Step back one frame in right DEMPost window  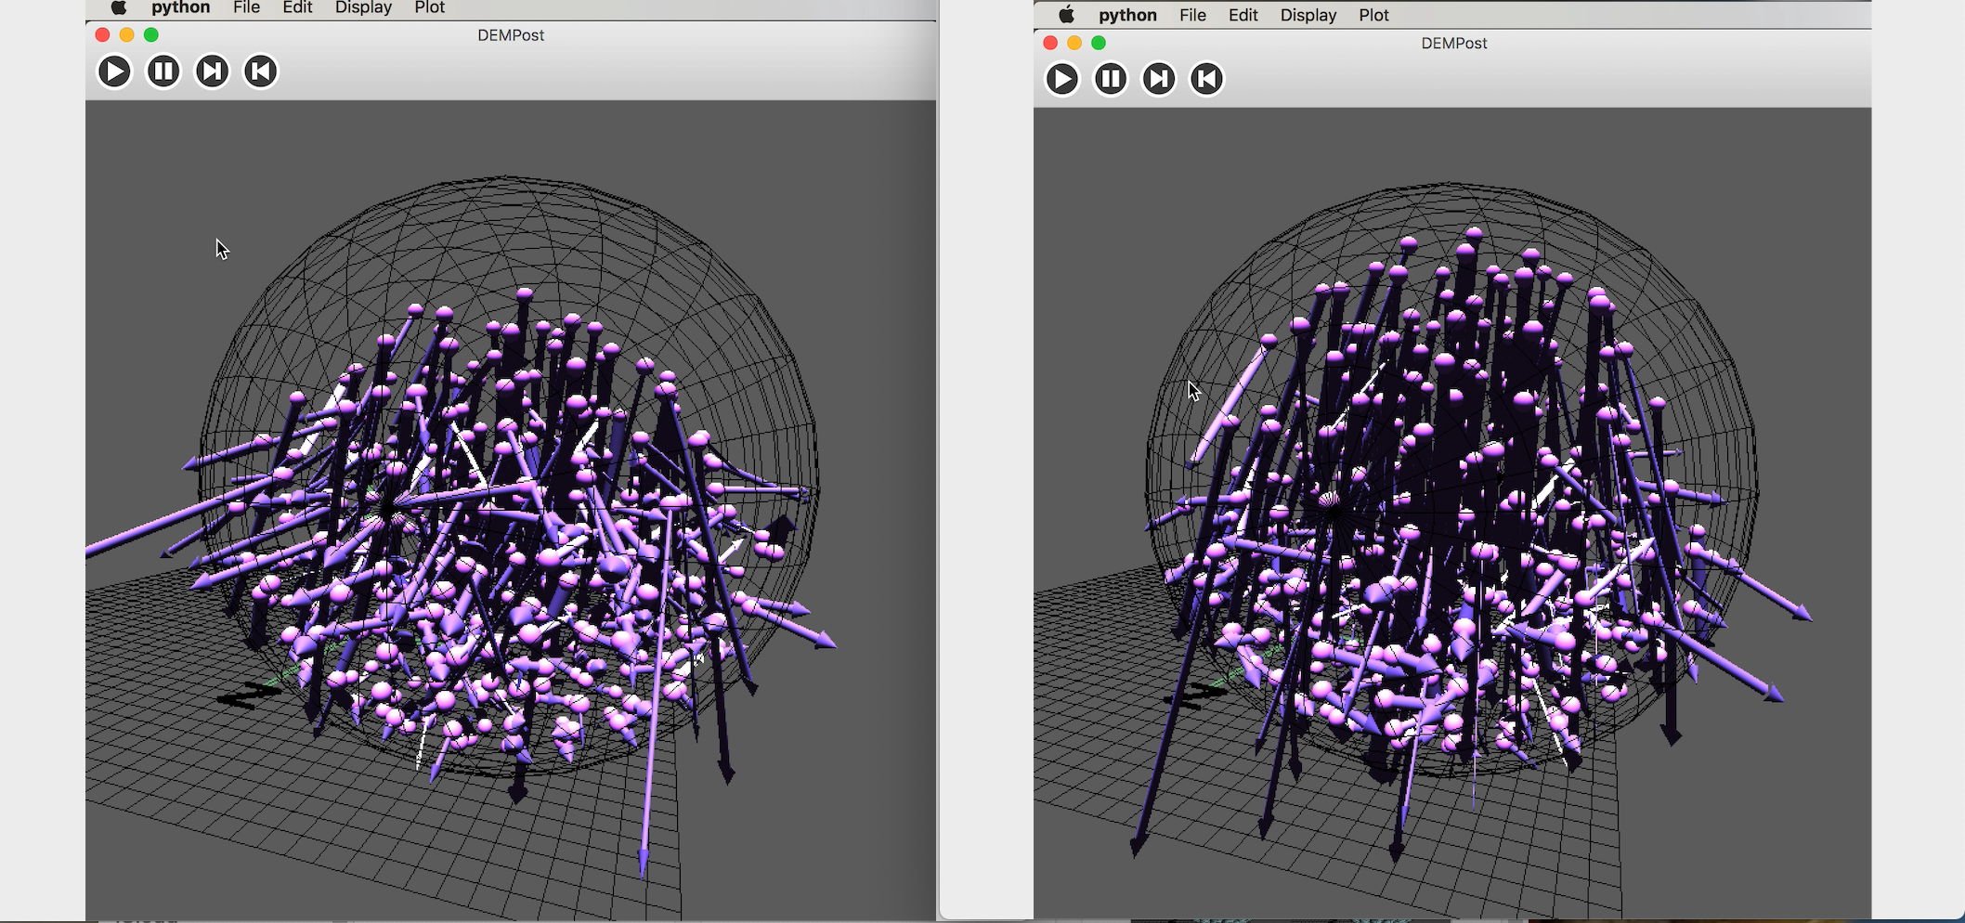[1207, 79]
